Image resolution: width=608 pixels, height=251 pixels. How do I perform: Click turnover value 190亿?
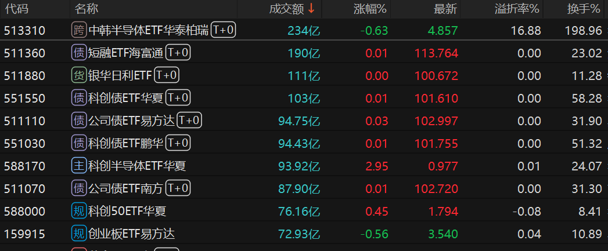304,53
